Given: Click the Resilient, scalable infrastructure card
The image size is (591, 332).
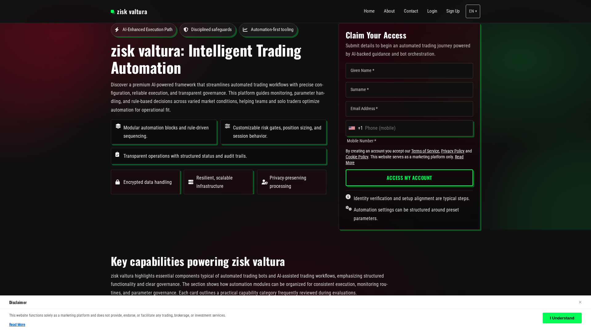Looking at the screenshot, I should coord(219,182).
